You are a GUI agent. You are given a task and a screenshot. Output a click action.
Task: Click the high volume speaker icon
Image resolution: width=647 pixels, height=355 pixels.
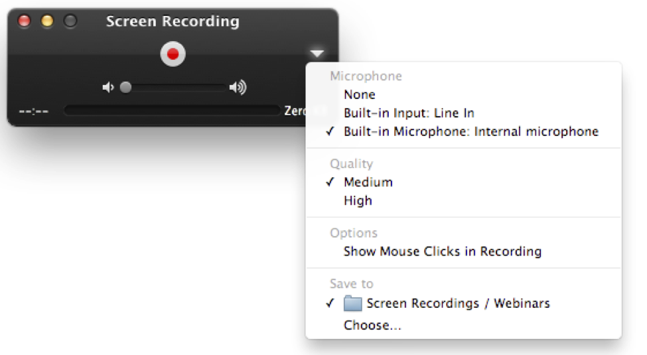(238, 87)
